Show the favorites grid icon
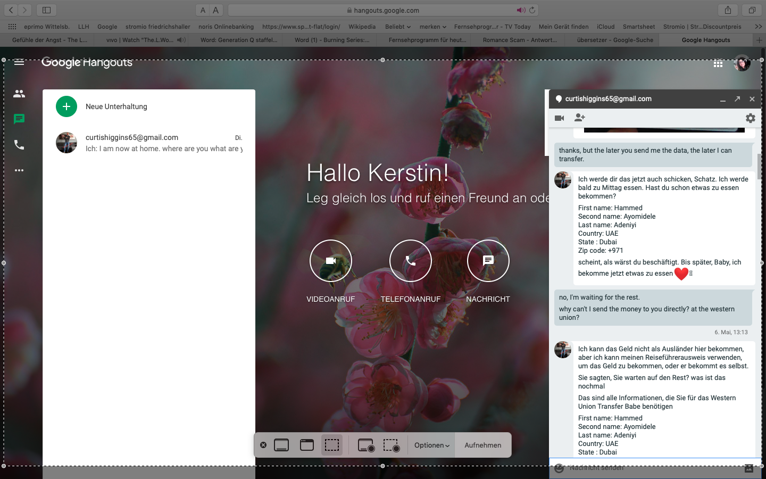 [x=12, y=27]
